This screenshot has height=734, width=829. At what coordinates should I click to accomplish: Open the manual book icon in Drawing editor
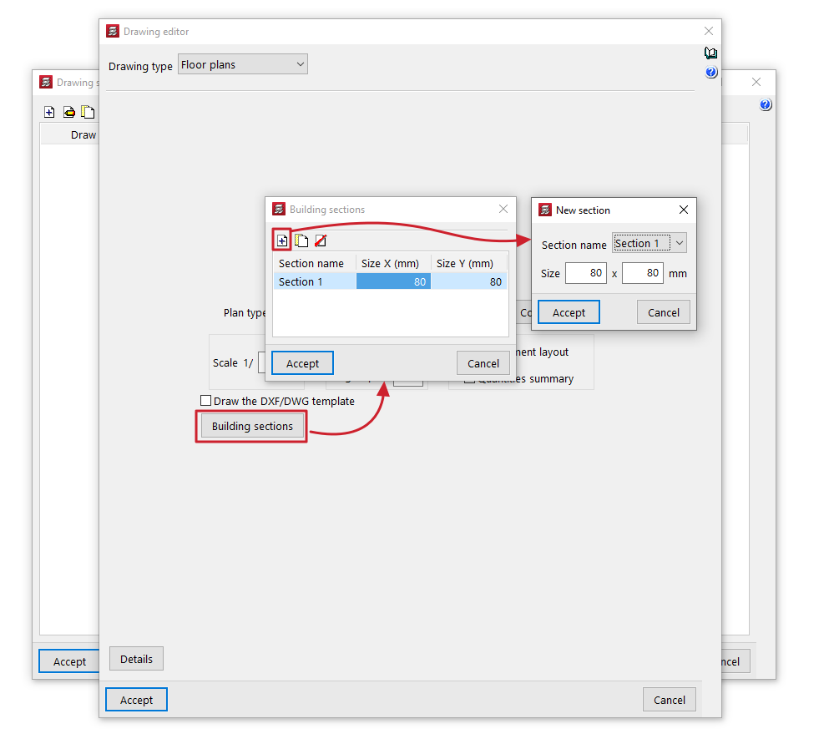pyautogui.click(x=710, y=53)
